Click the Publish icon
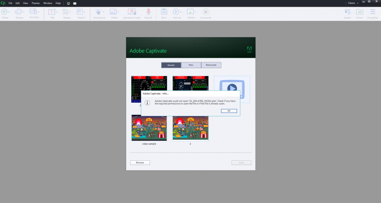 (x=191, y=12)
